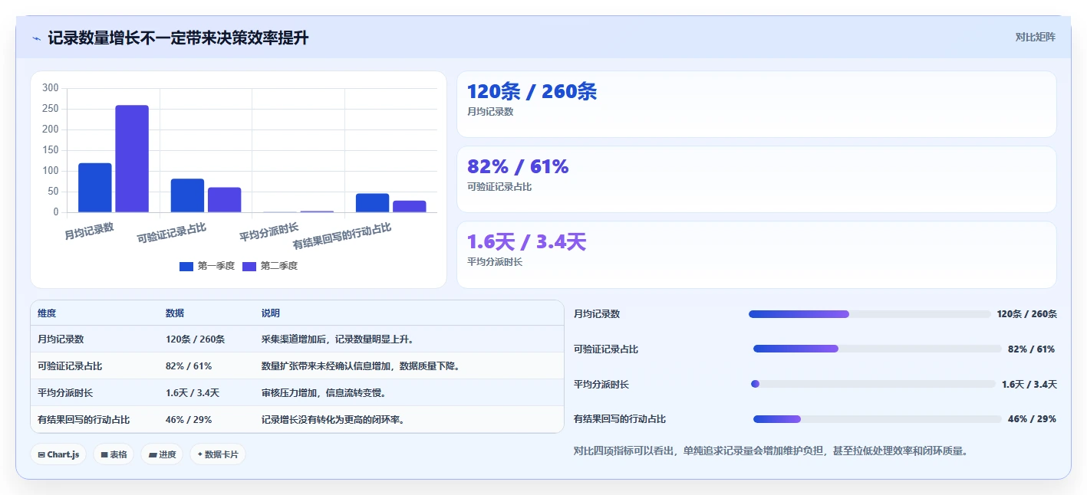Click the 第一季度 bar for 有结果回写的行动占比
Screen dimensions: 1087x495
point(372,203)
